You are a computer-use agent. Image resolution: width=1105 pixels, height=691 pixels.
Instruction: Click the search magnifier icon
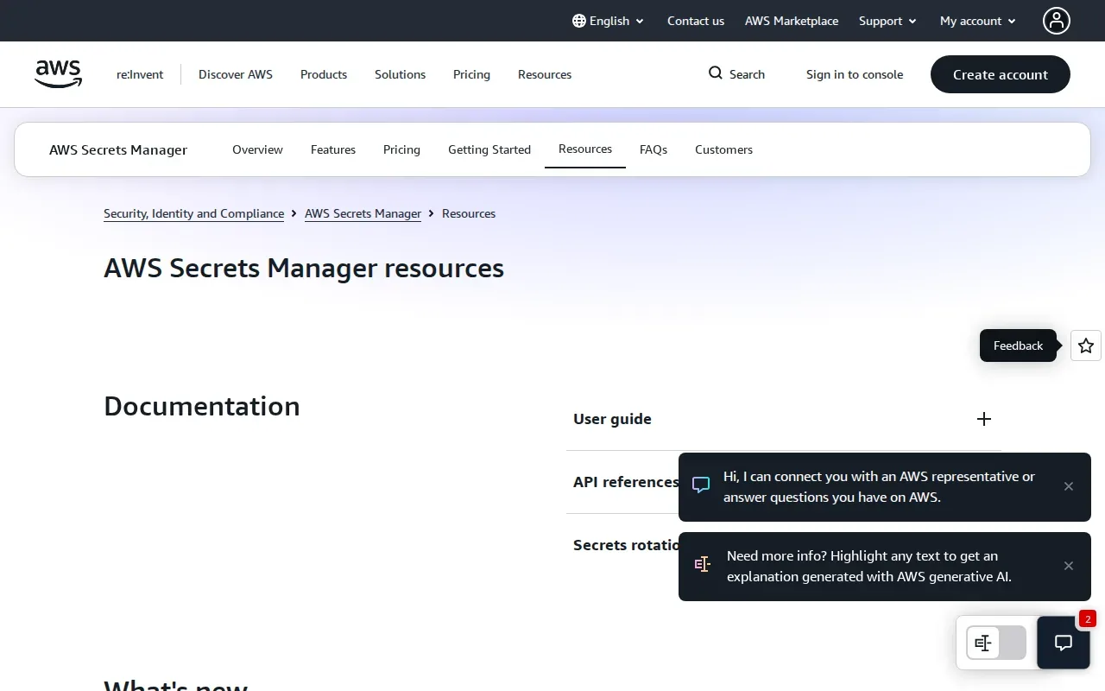[715, 73]
